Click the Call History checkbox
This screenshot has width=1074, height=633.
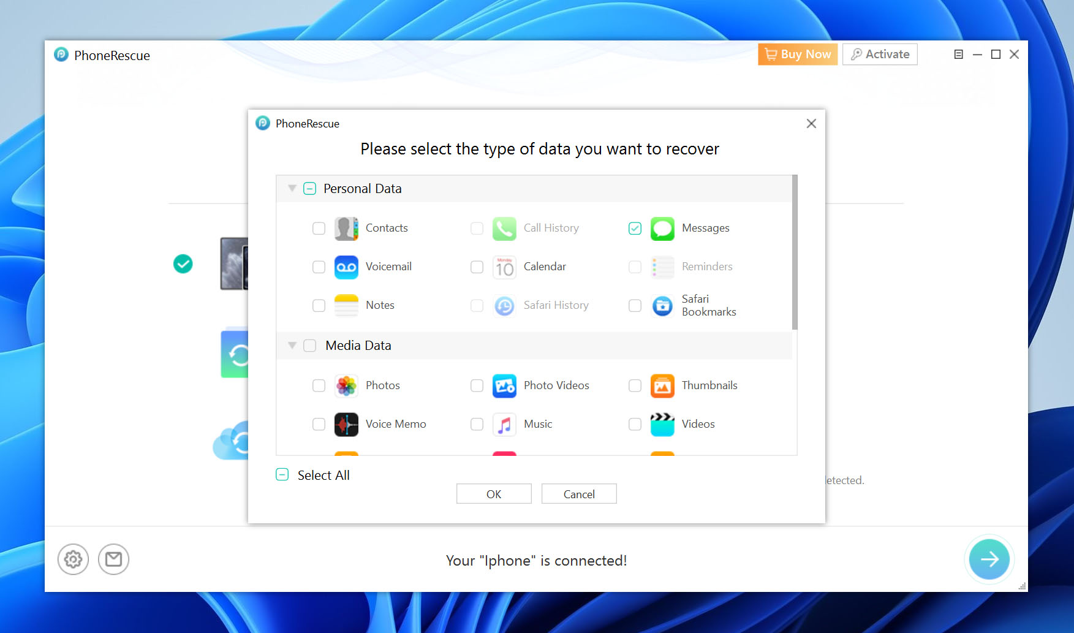(x=477, y=229)
